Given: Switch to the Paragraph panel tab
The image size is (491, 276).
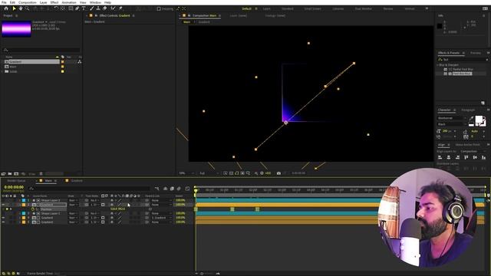Looking at the screenshot, I should tap(468, 110).
